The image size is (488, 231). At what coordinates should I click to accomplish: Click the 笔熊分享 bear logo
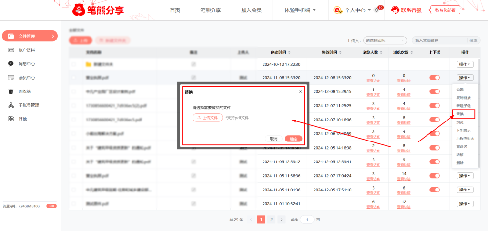[79, 10]
